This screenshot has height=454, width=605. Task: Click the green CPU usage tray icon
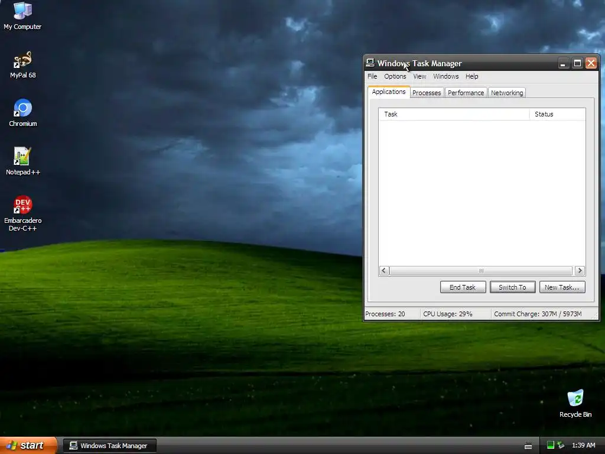point(551,445)
